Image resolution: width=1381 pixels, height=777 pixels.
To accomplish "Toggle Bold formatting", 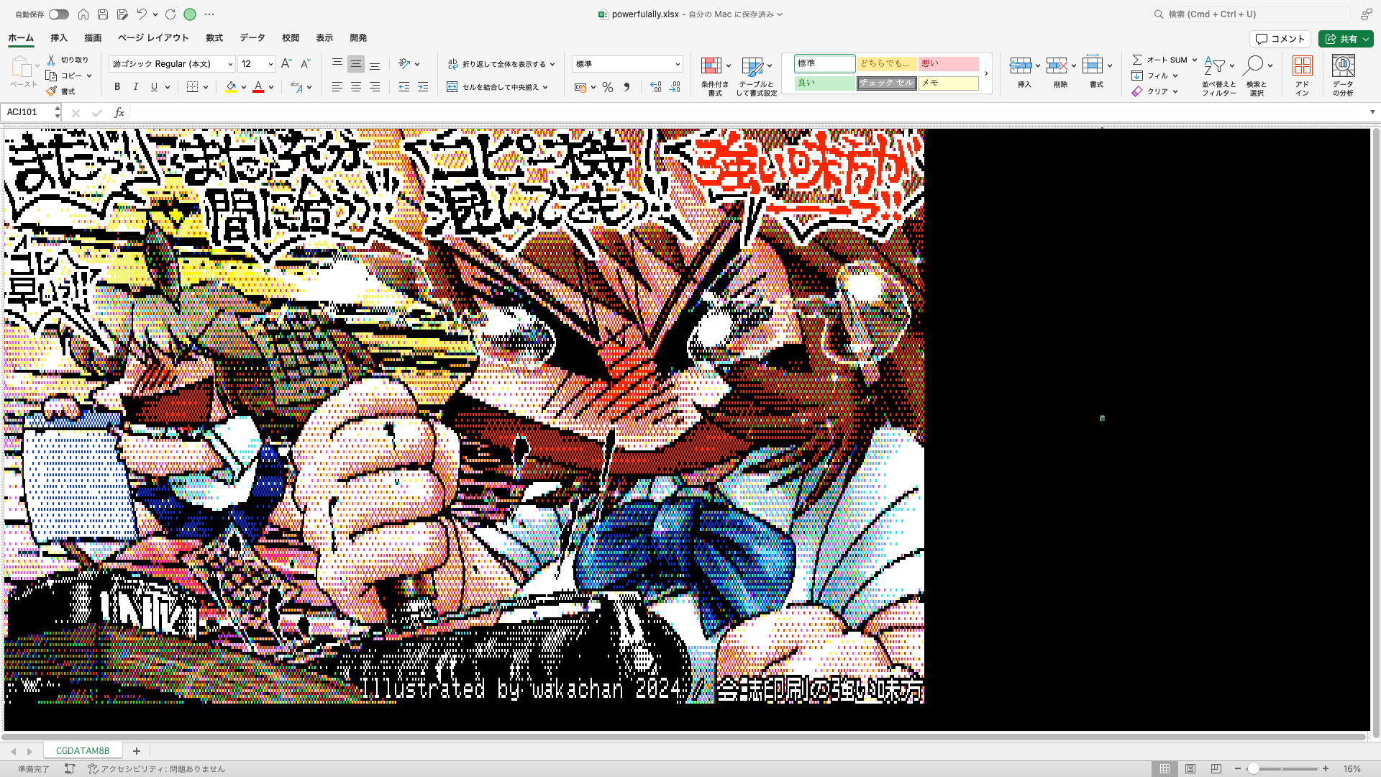I will click(x=117, y=87).
